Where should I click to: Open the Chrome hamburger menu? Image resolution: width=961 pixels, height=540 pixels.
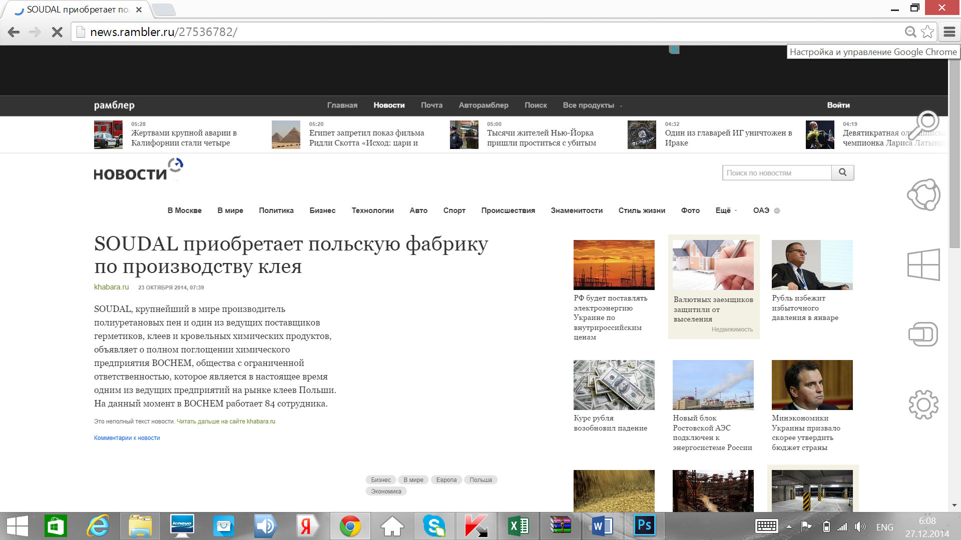coord(949,32)
